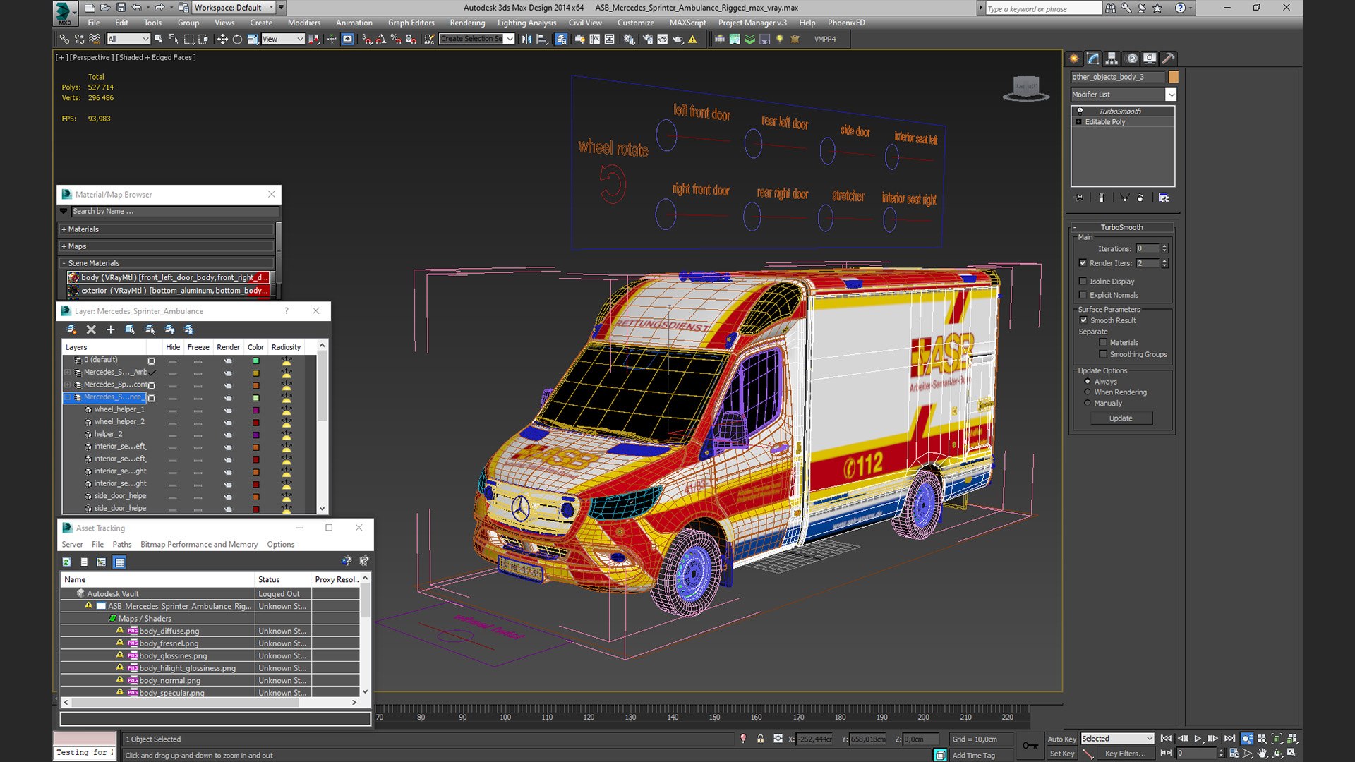Click Delete Layer X icon in Layer window
1355x762 pixels.
(x=91, y=329)
